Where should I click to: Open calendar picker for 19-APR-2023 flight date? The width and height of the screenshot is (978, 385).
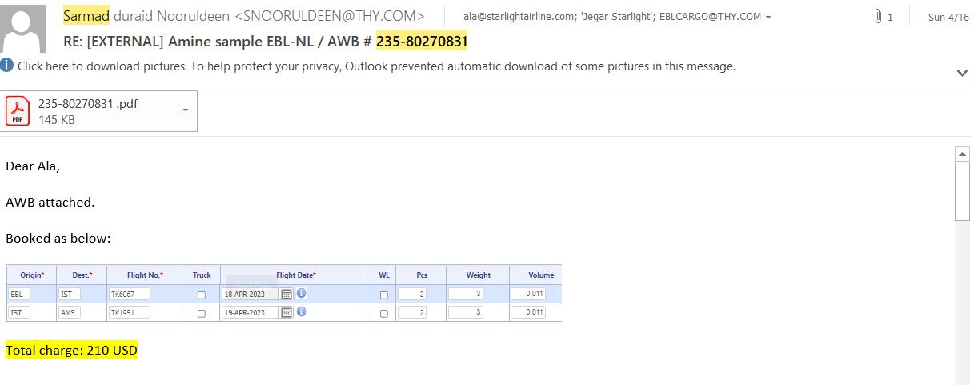pos(287,312)
